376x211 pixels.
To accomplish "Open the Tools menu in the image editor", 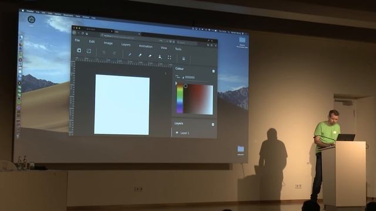I will coord(178,49).
